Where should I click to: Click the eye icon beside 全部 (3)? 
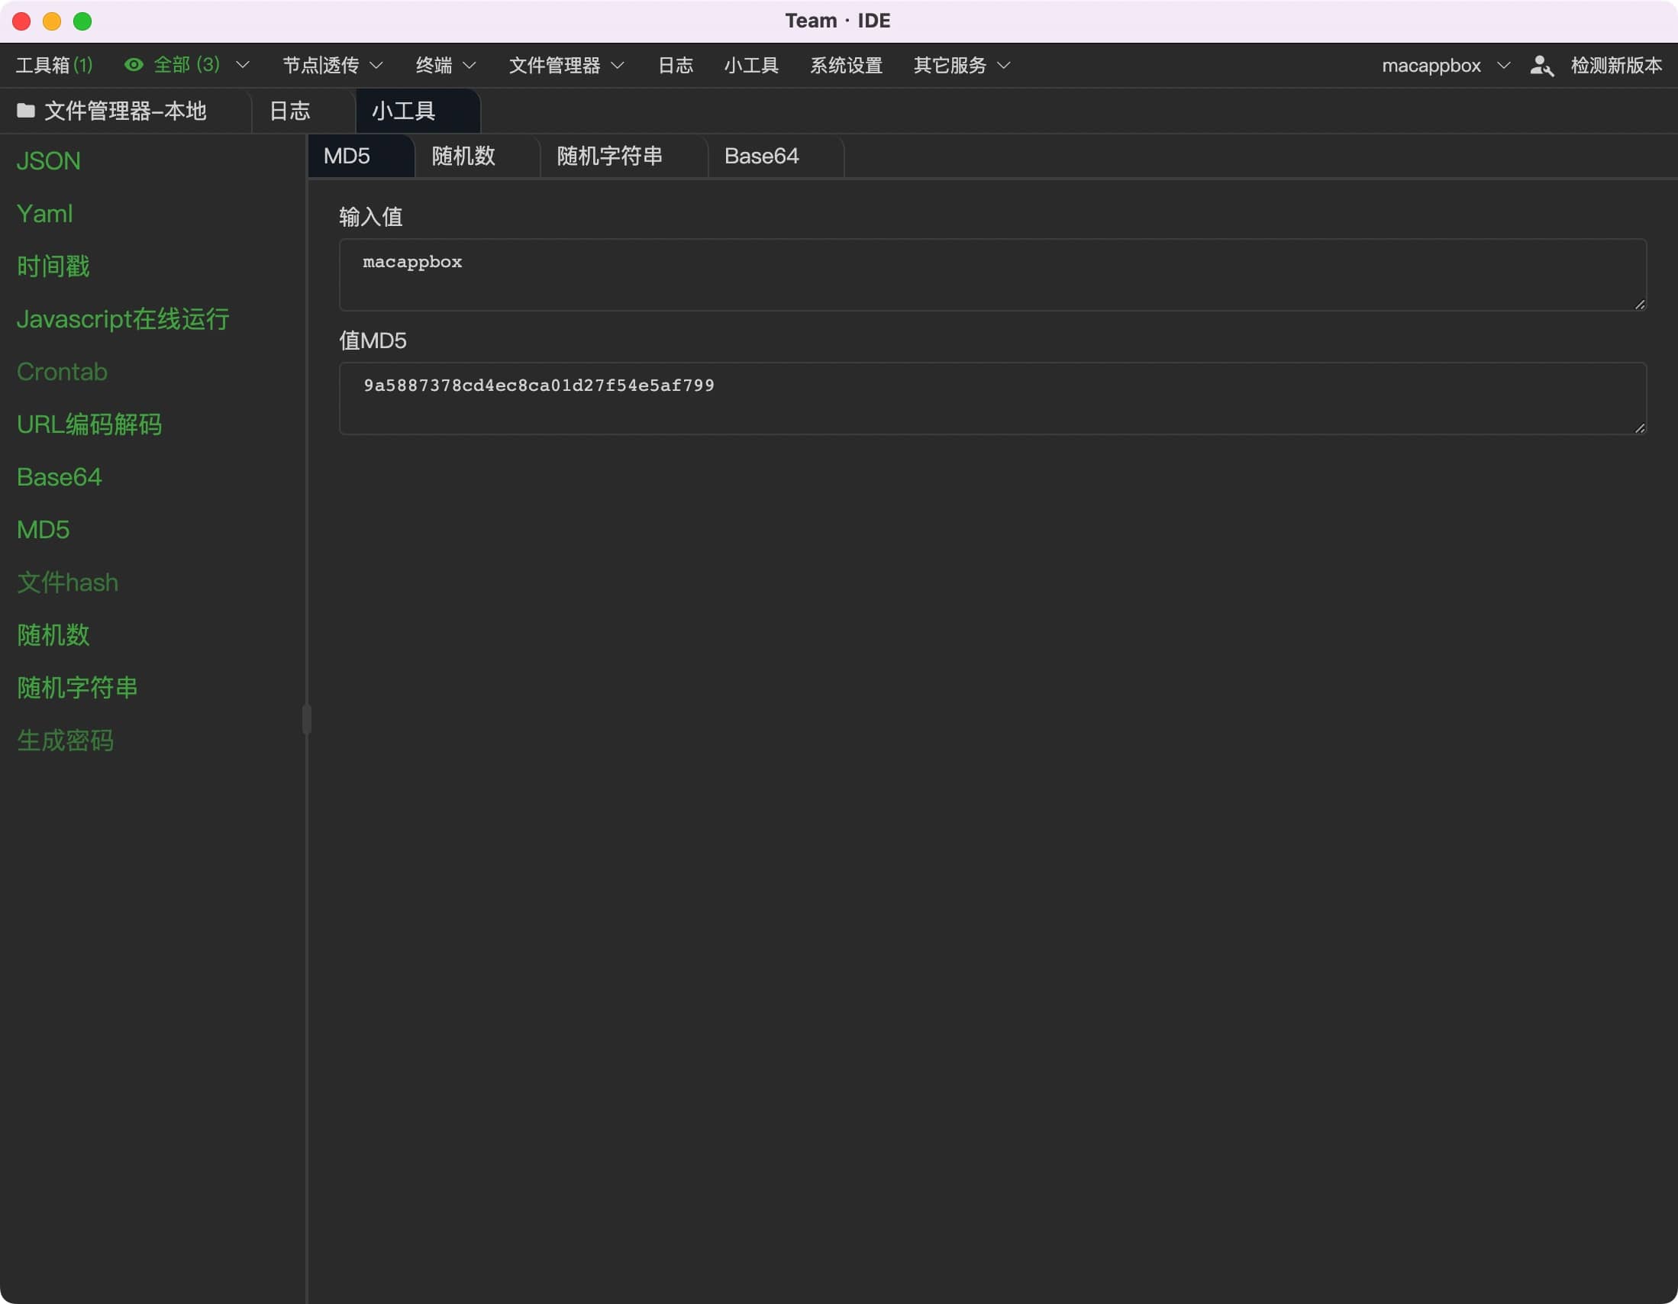tap(134, 66)
